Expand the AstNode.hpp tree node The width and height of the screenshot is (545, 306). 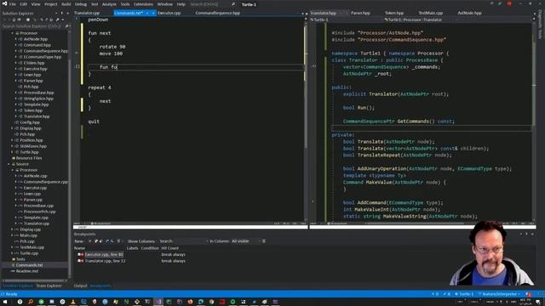click(15, 39)
